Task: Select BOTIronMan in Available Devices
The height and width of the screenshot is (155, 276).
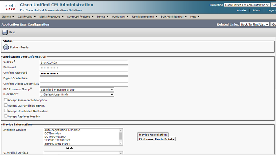Action: (x=53, y=133)
